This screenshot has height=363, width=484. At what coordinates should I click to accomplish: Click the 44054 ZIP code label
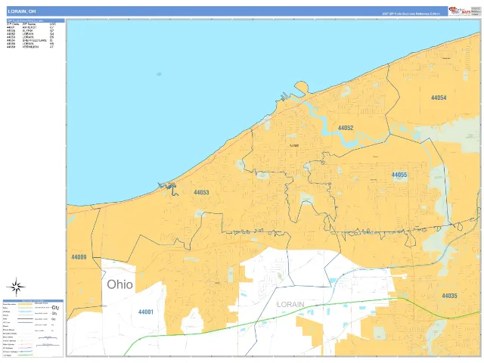pos(439,98)
